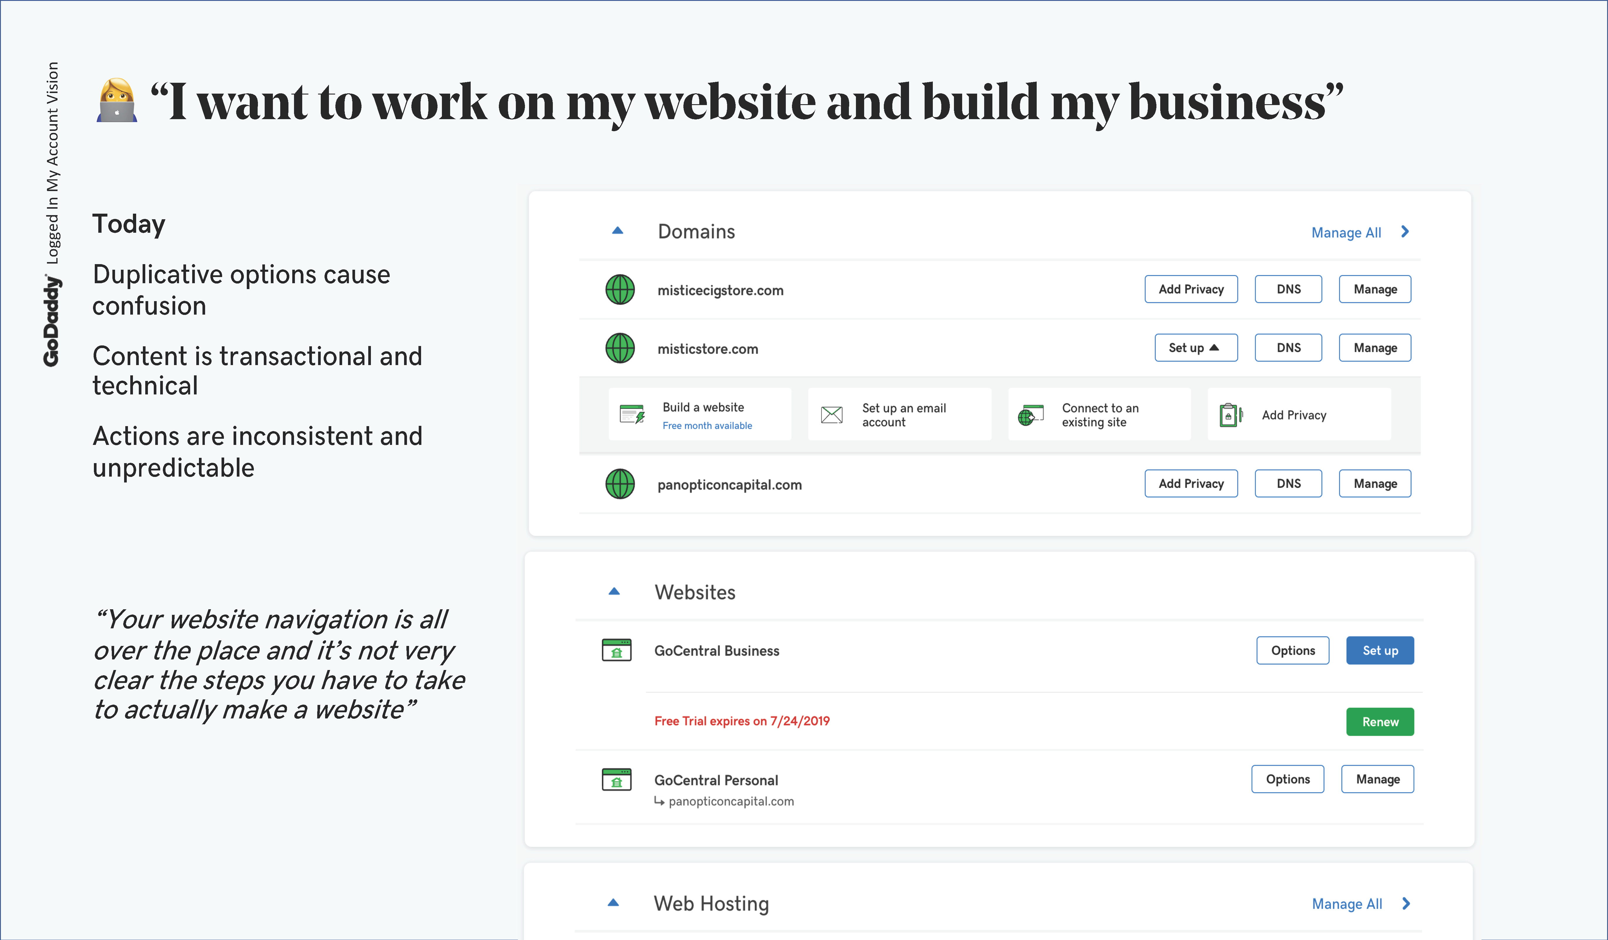This screenshot has width=1608, height=940.
Task: Click the GoCentral Personal website icon
Action: [x=616, y=779]
